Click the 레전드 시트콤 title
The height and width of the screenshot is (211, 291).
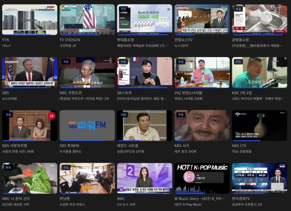[x=128, y=146]
